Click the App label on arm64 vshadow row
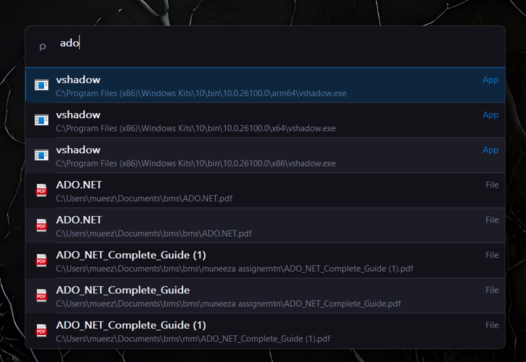 pos(491,80)
